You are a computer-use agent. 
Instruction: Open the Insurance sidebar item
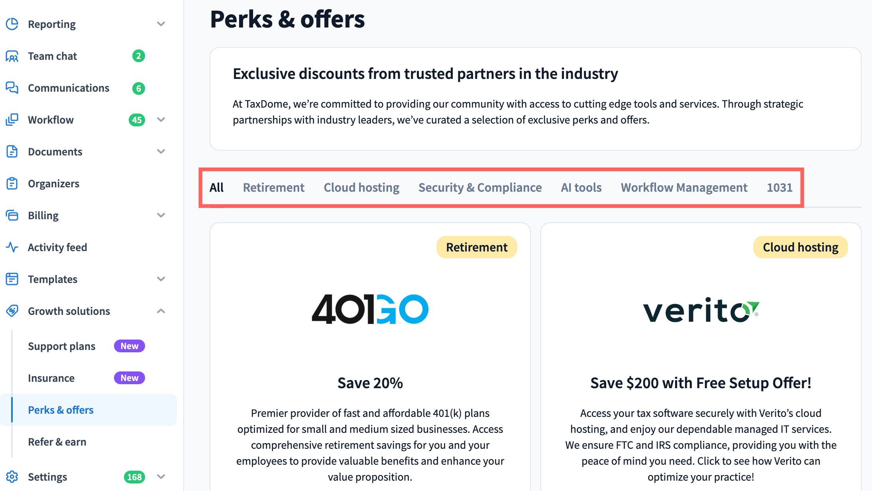pos(51,378)
